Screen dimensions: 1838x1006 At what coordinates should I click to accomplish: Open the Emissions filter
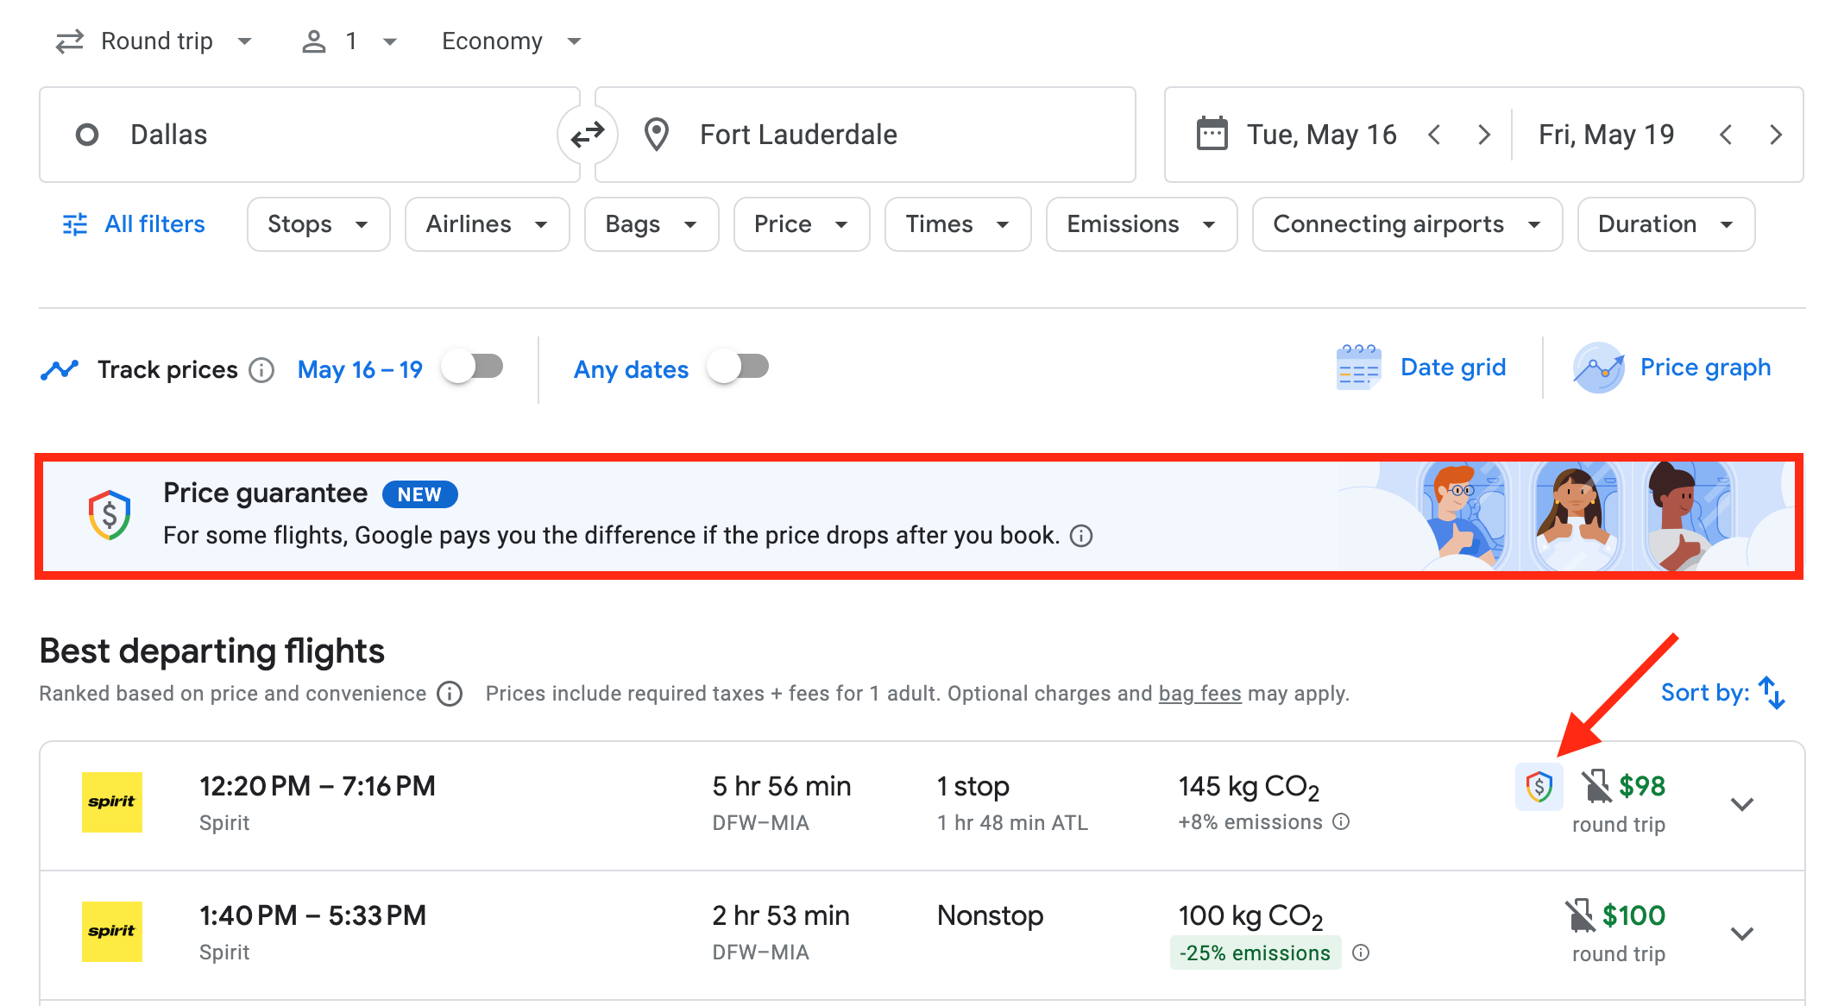(1142, 224)
